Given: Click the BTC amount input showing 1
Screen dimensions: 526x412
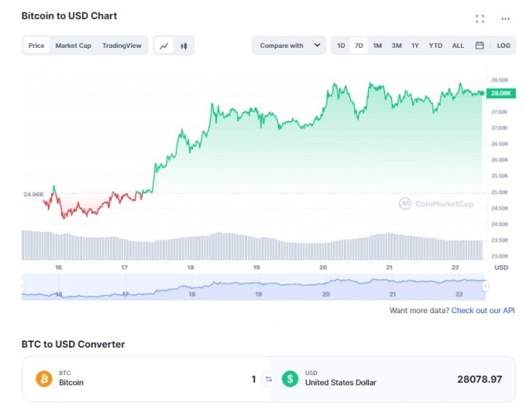Looking at the screenshot, I should (x=254, y=379).
